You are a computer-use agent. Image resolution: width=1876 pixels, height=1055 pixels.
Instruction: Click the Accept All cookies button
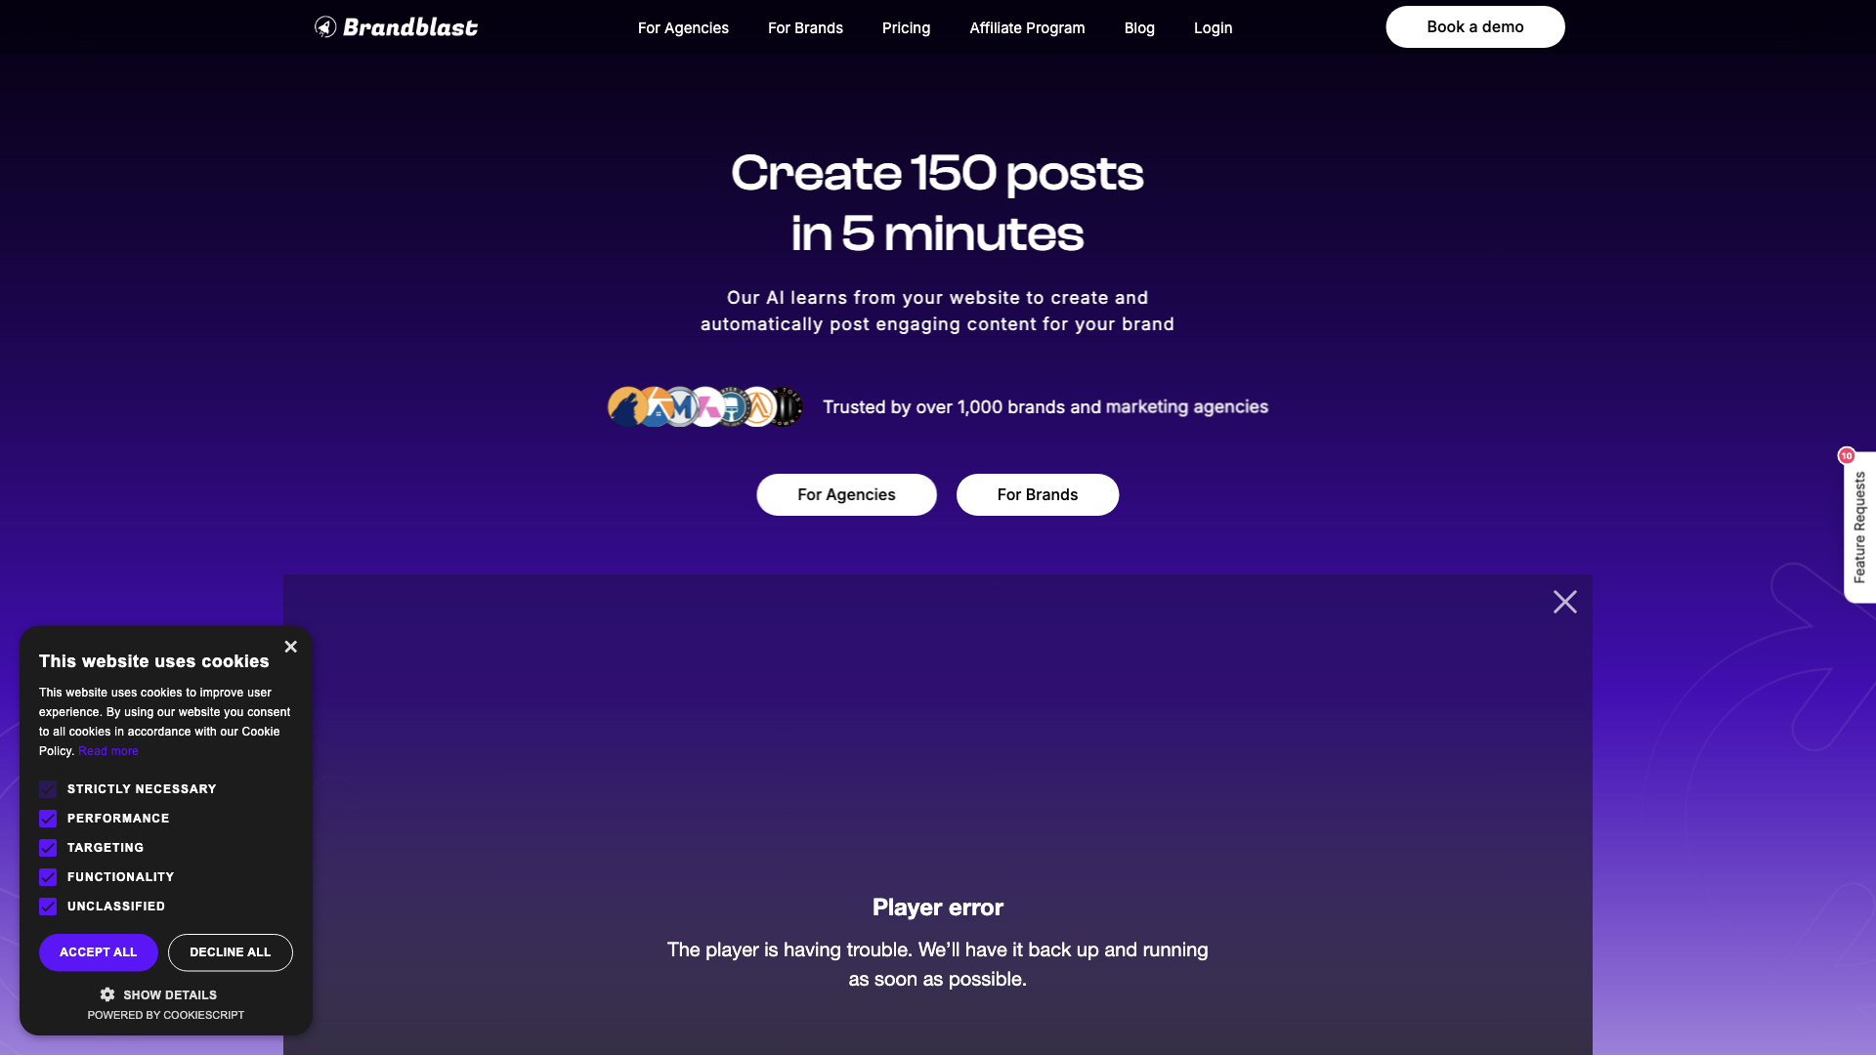(x=98, y=952)
